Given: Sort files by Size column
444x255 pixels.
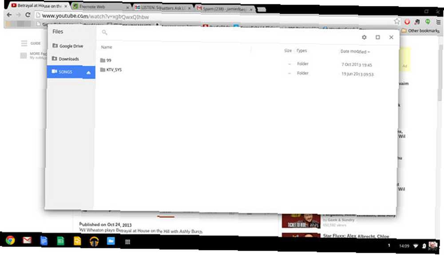Looking at the screenshot, I should click(x=288, y=51).
